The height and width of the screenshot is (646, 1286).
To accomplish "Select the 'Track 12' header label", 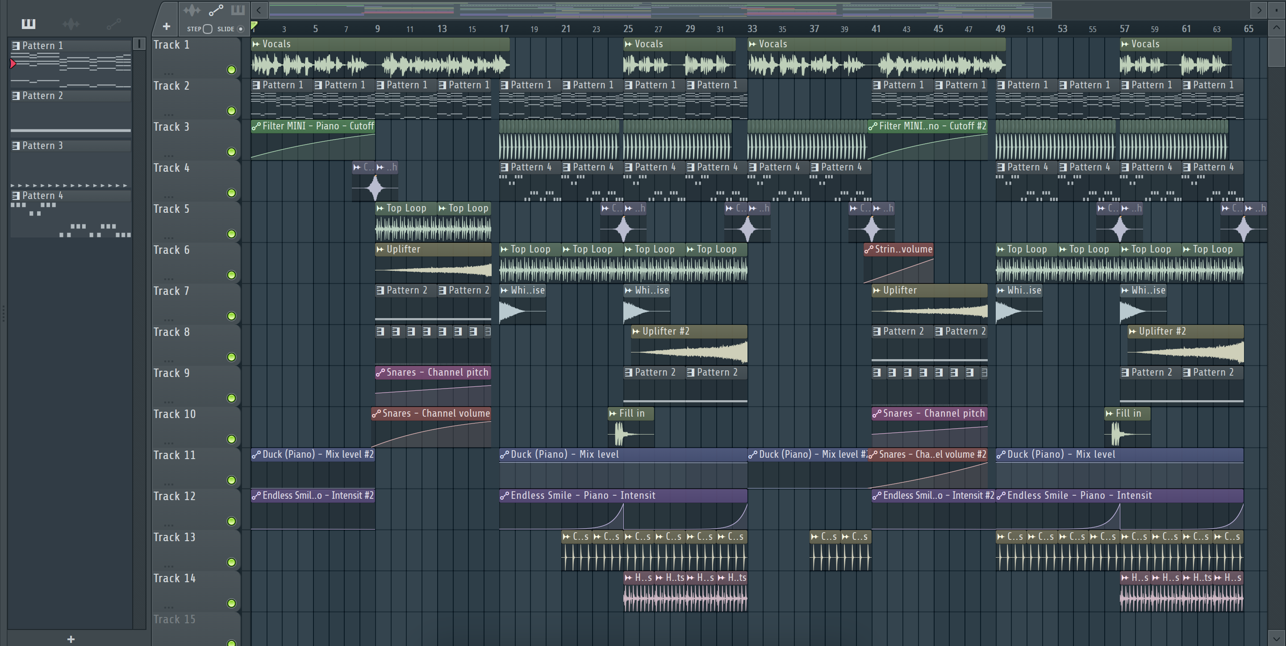I will click(174, 497).
